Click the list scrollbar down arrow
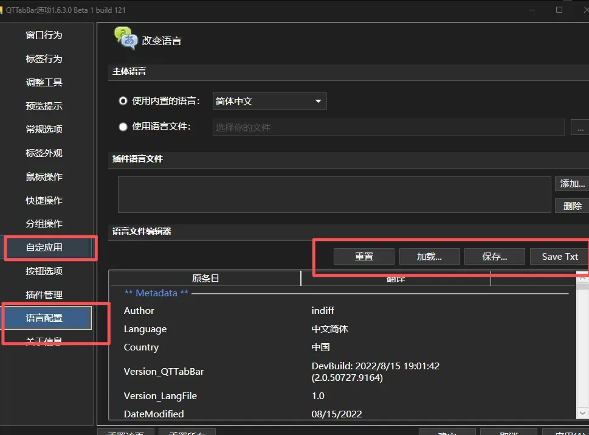This screenshot has height=435, width=589. (582, 413)
